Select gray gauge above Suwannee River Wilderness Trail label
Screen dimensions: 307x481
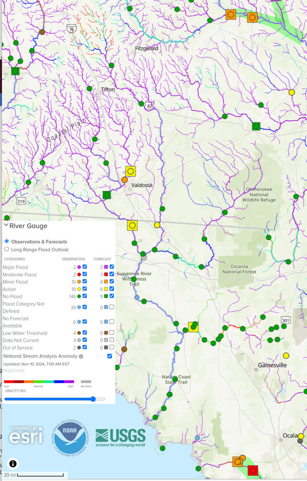pos(144,258)
